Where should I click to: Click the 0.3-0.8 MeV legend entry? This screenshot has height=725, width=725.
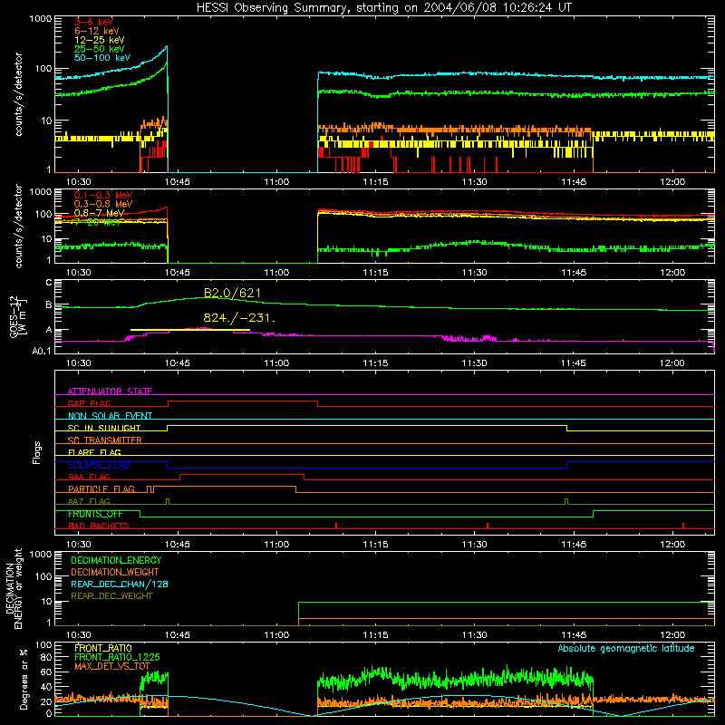point(103,204)
